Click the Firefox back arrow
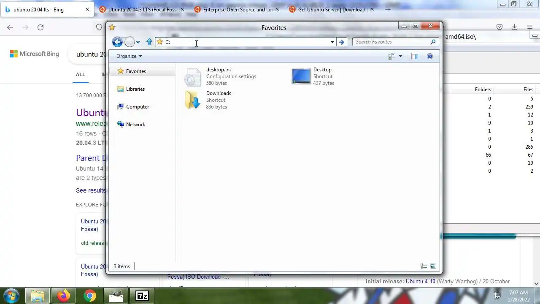The width and height of the screenshot is (540, 304). (x=10, y=27)
